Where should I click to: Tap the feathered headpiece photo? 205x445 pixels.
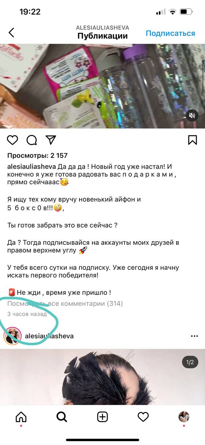pyautogui.click(x=103, y=377)
